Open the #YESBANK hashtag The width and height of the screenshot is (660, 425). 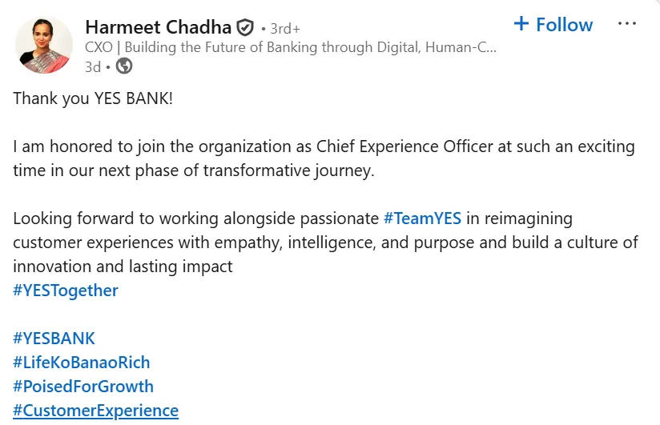tap(54, 339)
